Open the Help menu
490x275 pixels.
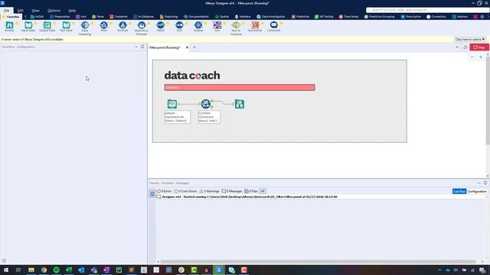(x=72, y=10)
